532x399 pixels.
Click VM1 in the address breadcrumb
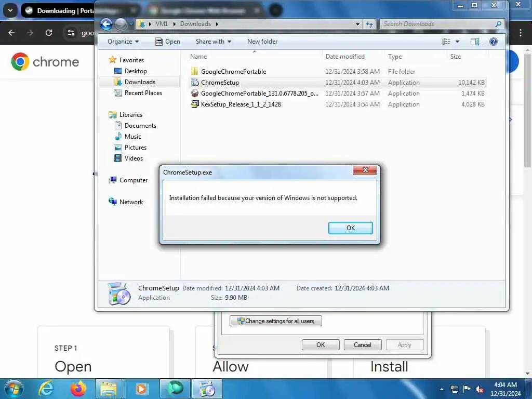(162, 24)
